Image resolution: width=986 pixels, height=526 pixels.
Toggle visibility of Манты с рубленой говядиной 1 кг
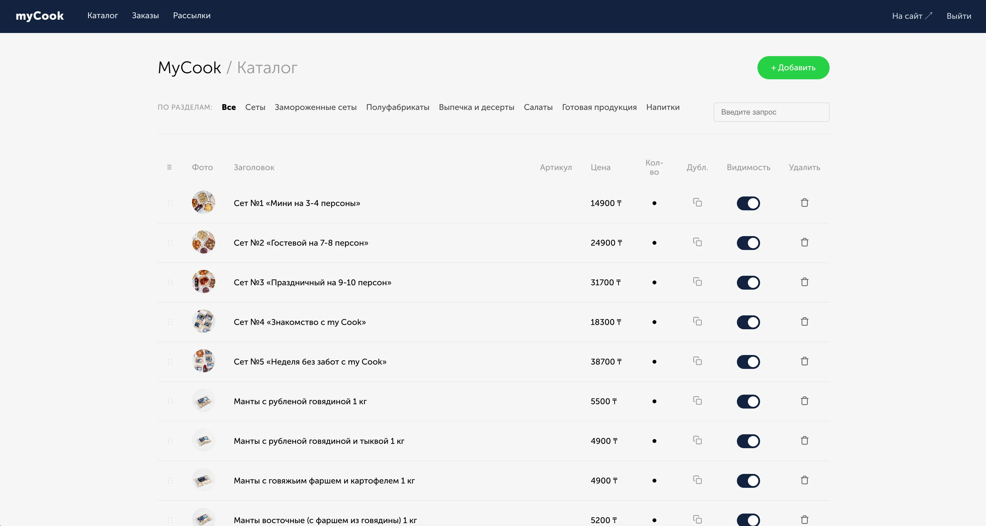[748, 401]
